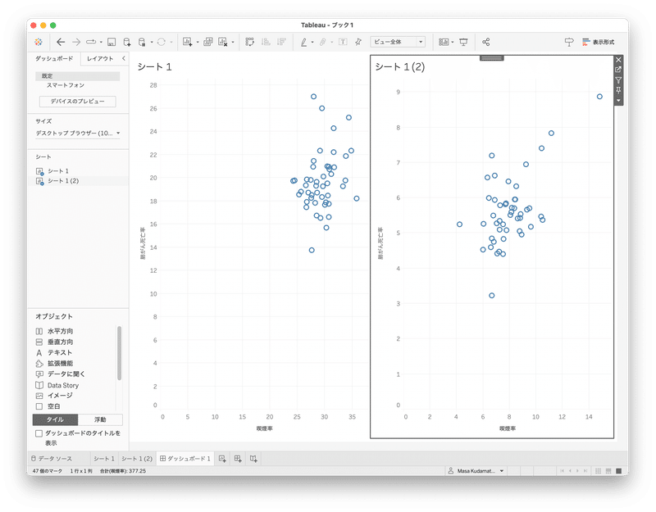Screen dimensions: 656x512
Task: Select ダッシュボード 1 bottom tab
Action: 185,459
